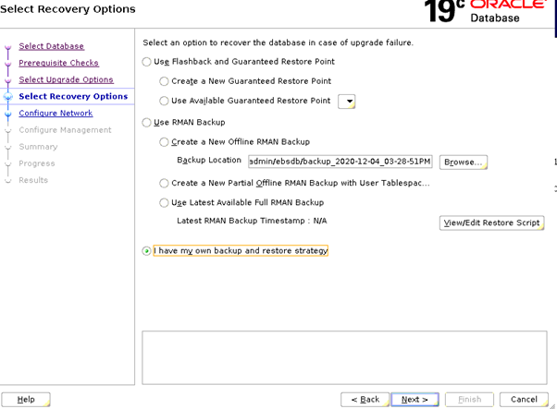Proceed with the Next button
Screen dimensions: 557x409
pyautogui.click(x=415, y=400)
